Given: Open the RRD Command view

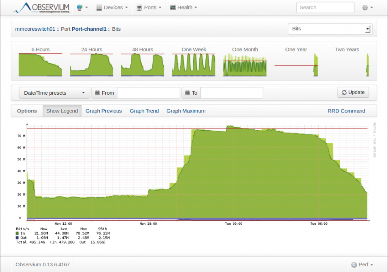Looking at the screenshot, I should 346,111.
